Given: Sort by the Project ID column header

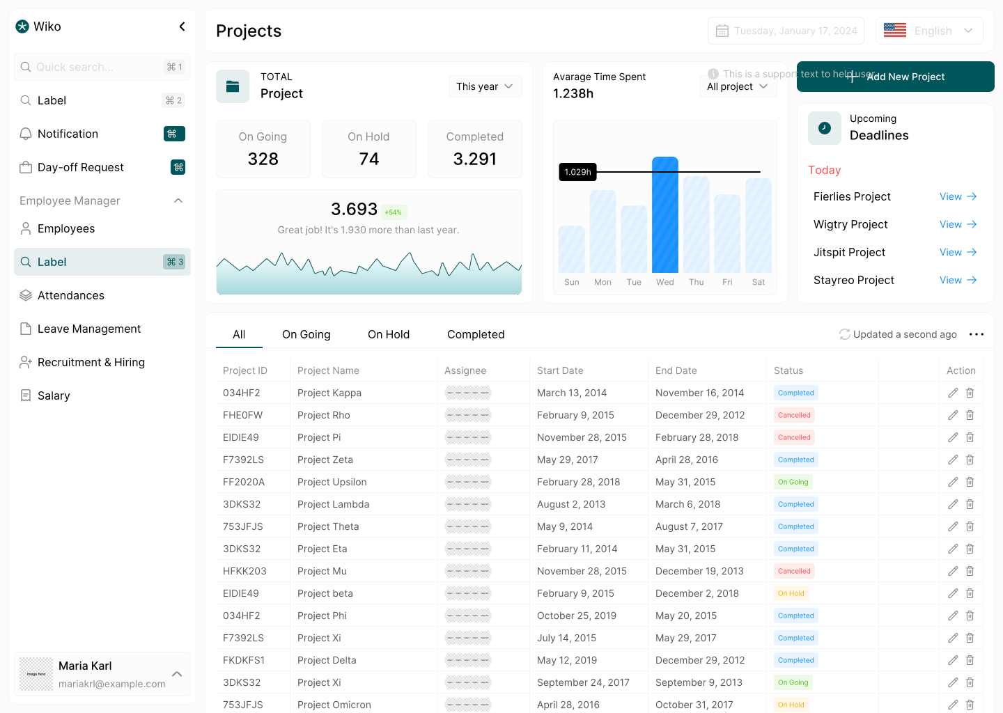Looking at the screenshot, I should (x=245, y=370).
